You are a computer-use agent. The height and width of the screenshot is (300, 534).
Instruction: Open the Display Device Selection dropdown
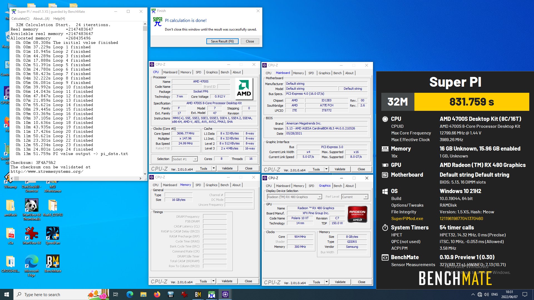coord(294,197)
